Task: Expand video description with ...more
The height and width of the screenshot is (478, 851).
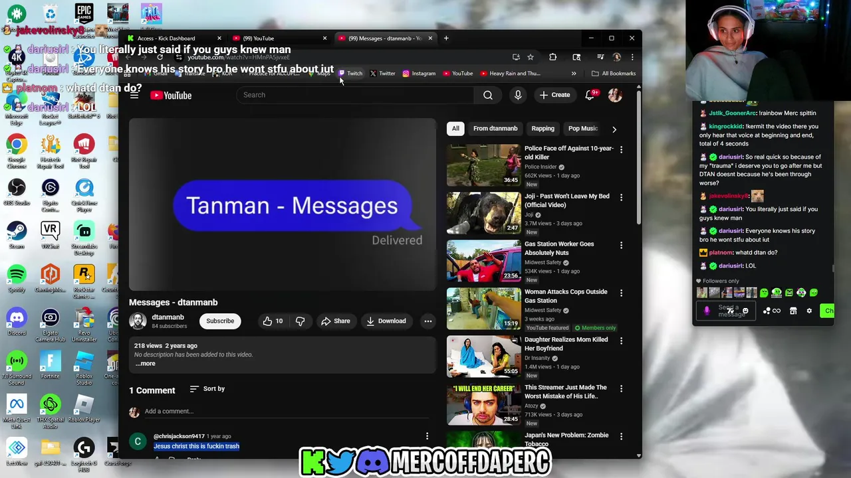Action: coord(146,364)
